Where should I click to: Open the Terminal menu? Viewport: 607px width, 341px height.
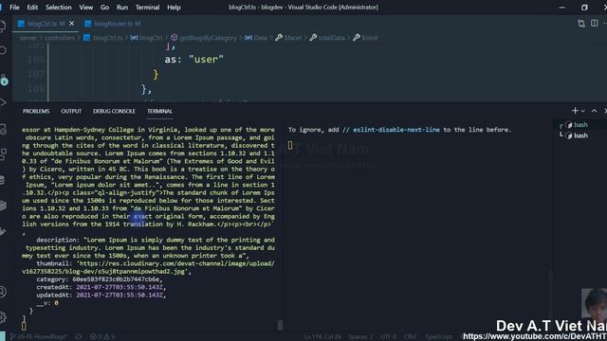pos(147,8)
